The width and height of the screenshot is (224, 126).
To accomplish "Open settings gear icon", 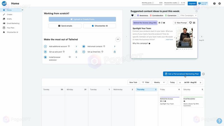I will click(x=220, y=3).
